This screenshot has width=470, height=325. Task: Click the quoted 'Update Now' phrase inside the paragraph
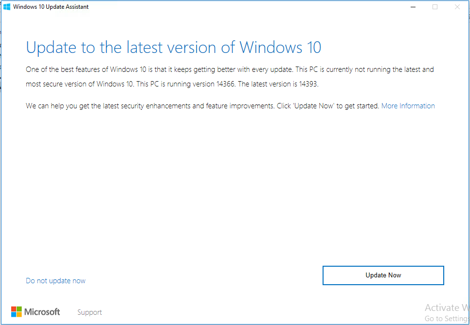point(314,106)
